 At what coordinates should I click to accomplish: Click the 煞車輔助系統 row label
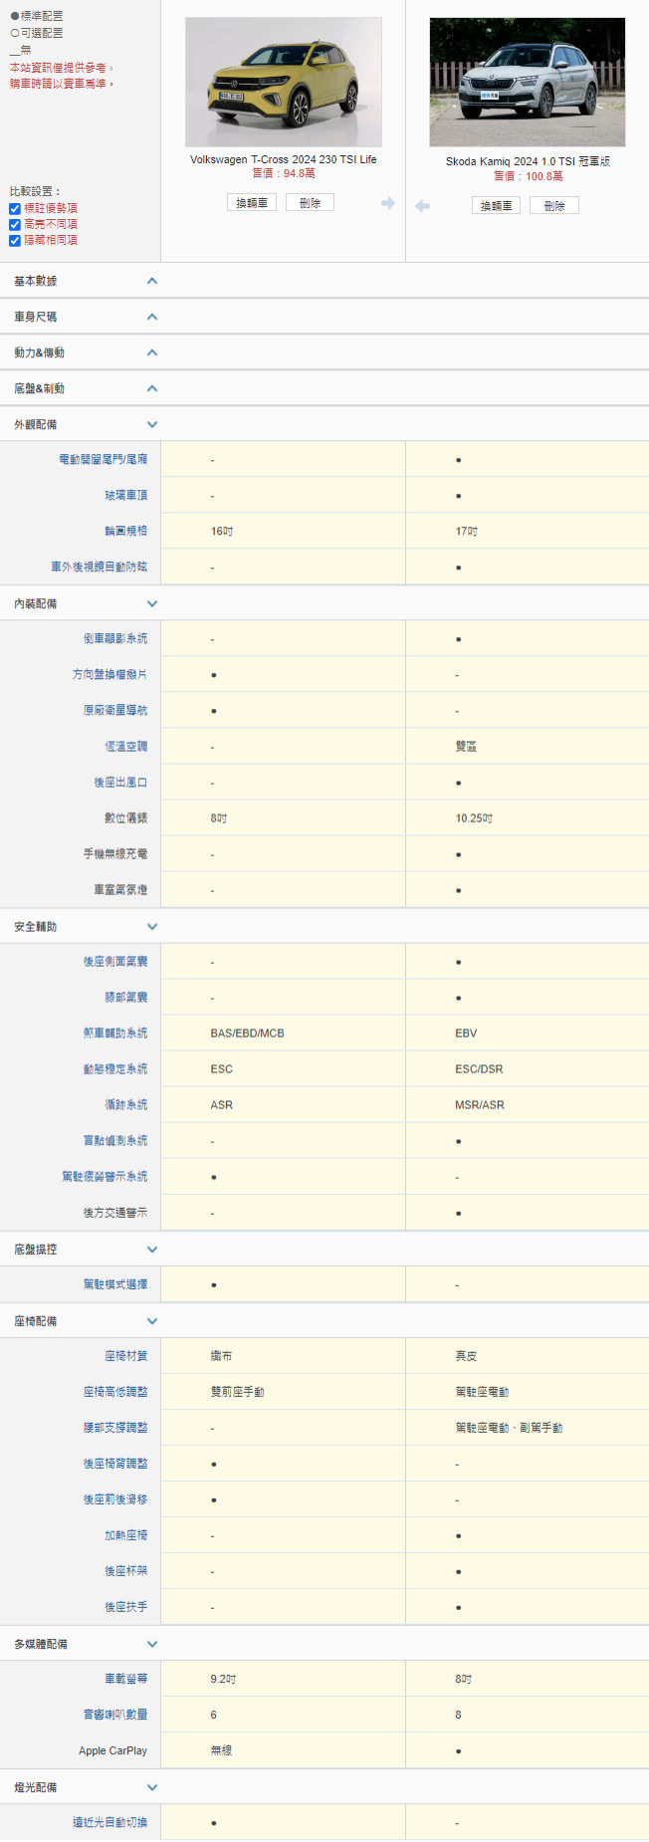coord(115,1033)
